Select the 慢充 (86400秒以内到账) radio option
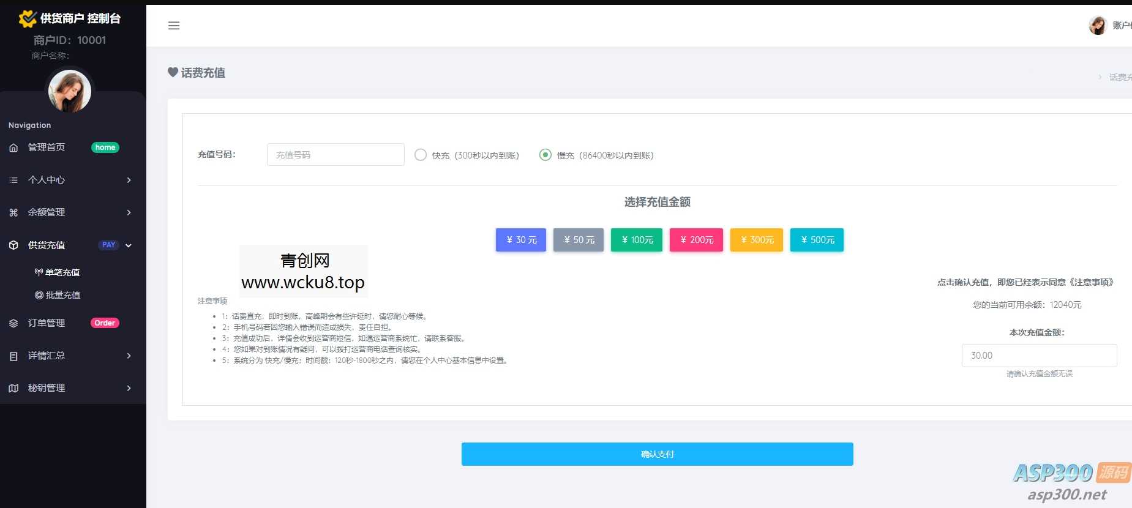This screenshot has width=1132, height=508. [545, 155]
